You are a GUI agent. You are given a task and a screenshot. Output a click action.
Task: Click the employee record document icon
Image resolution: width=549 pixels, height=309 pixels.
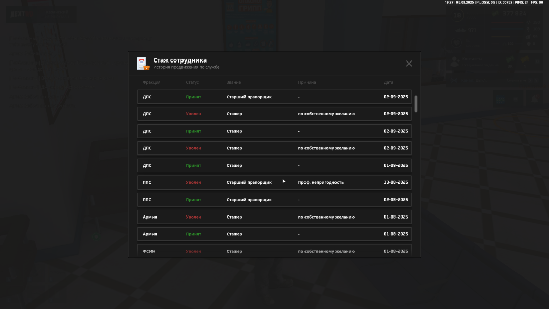143,64
